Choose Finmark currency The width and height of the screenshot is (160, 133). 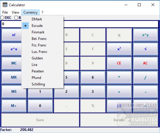43,32
